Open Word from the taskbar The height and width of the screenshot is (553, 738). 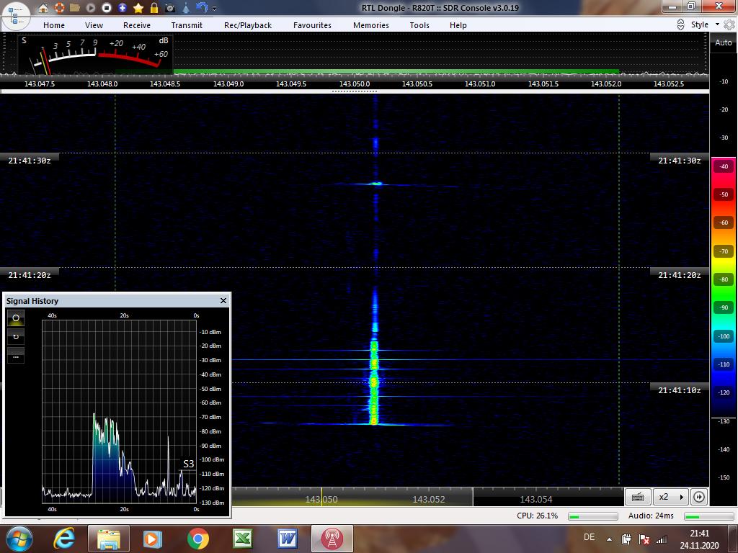(x=287, y=539)
